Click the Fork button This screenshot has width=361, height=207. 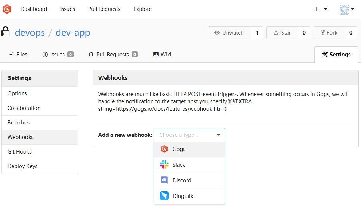pyautogui.click(x=329, y=33)
